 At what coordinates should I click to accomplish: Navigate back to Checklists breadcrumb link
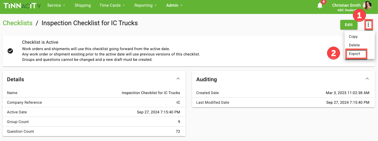click(18, 23)
